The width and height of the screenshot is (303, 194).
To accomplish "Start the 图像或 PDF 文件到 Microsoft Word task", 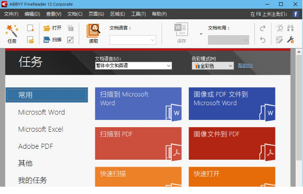I will coord(232,104).
